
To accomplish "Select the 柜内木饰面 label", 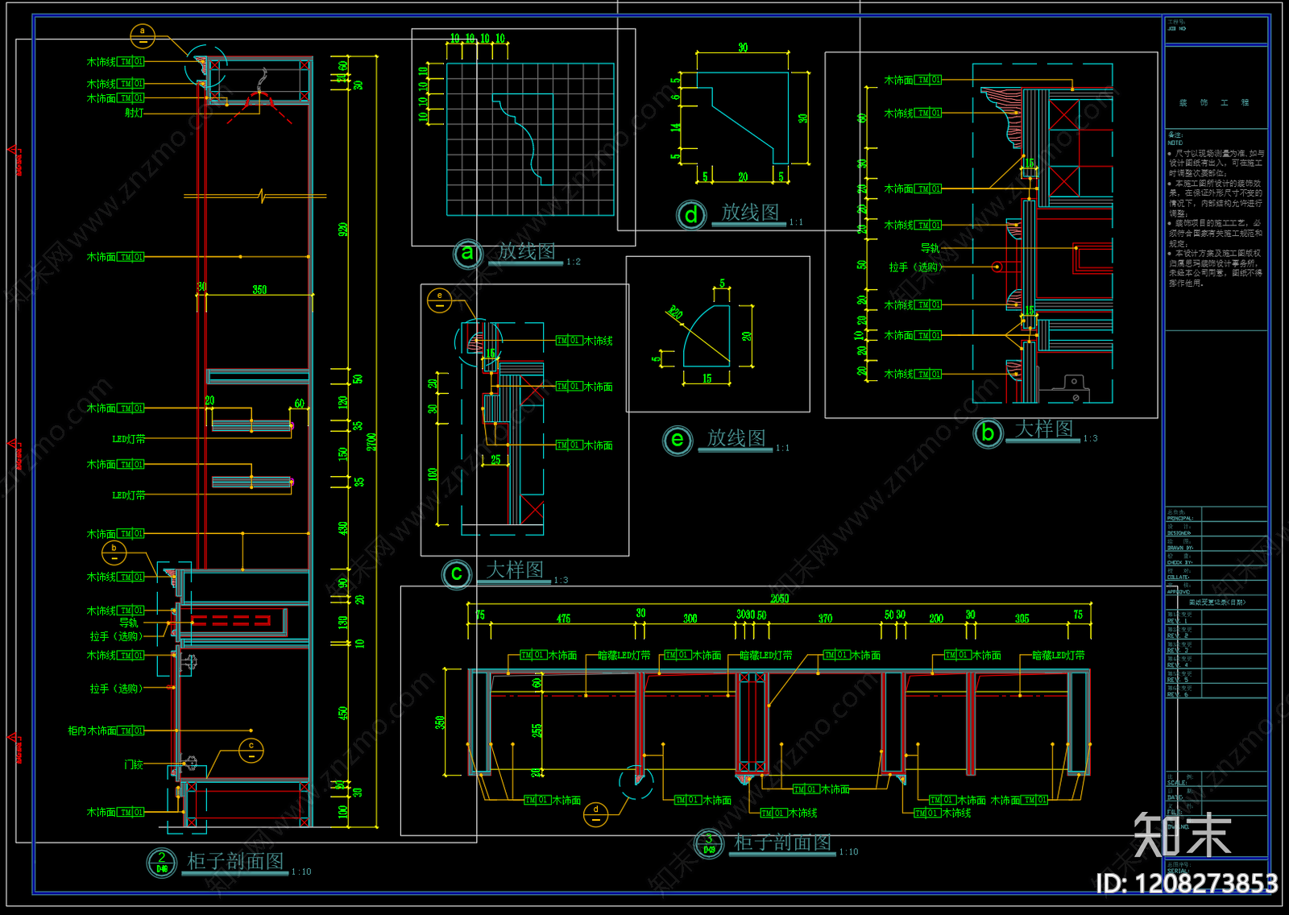I will tap(93, 731).
